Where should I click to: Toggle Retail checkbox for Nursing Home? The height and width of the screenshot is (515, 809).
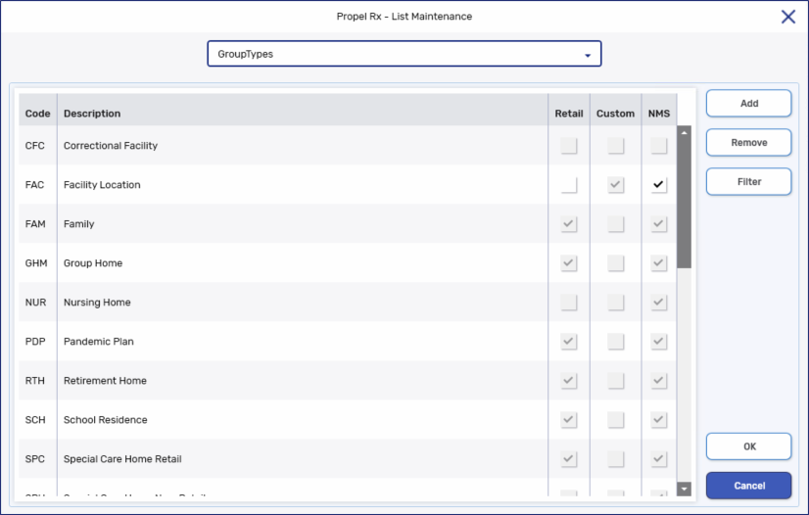point(569,303)
